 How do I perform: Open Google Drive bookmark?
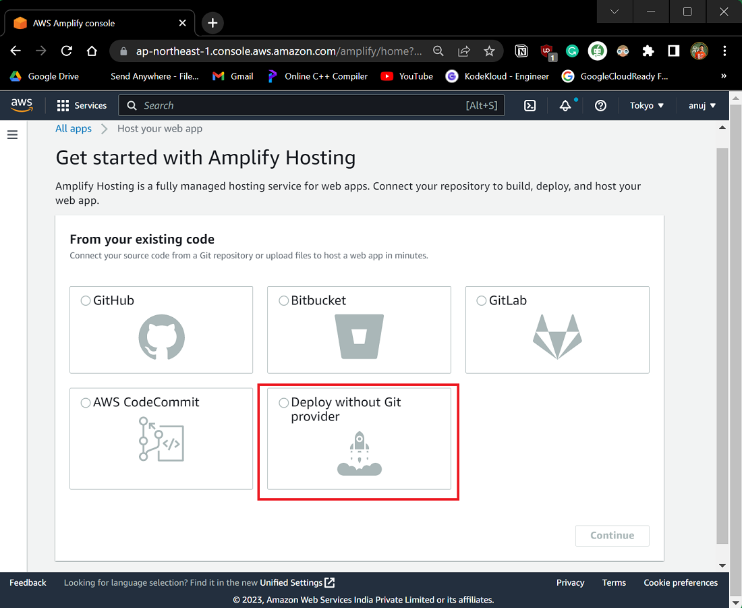[x=45, y=76]
